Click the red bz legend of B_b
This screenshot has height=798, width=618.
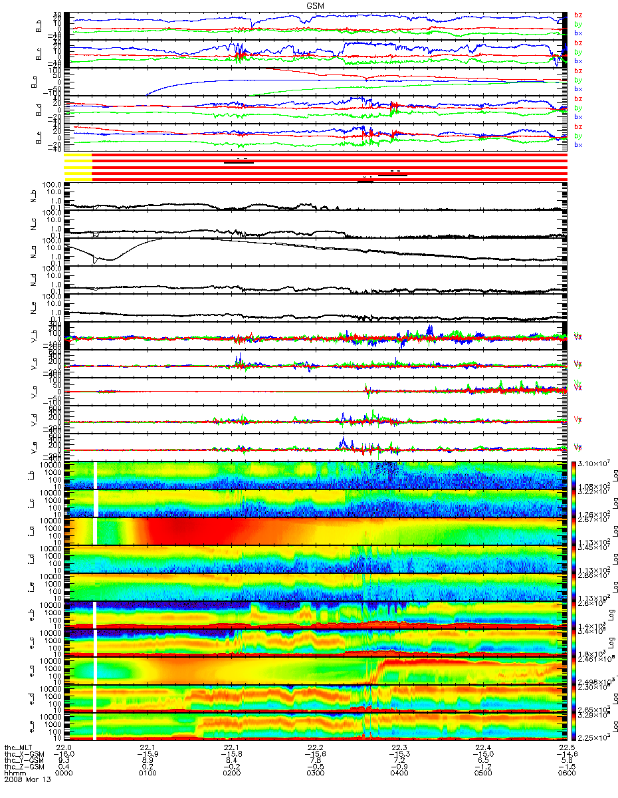pyautogui.click(x=578, y=15)
